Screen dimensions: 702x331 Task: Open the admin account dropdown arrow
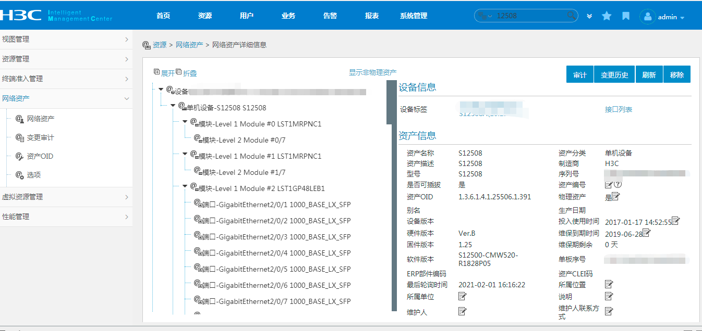click(682, 18)
